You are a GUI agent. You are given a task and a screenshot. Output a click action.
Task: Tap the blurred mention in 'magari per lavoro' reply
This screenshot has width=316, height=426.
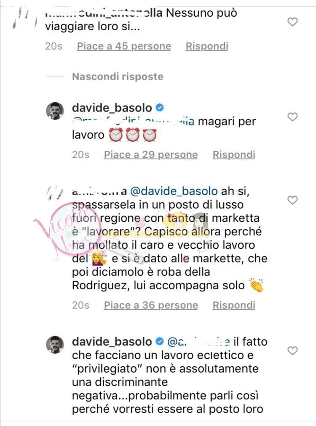click(134, 122)
